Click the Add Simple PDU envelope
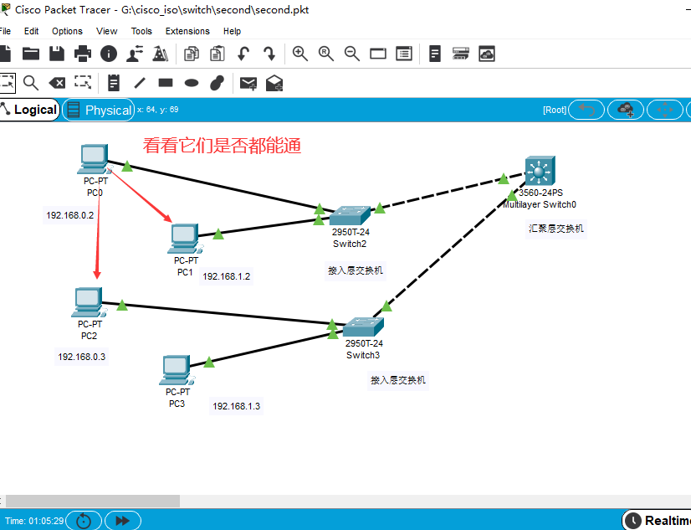This screenshot has height=530, width=691. point(248,83)
